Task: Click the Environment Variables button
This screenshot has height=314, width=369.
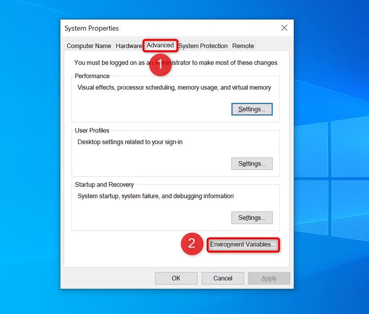Action: pos(243,245)
